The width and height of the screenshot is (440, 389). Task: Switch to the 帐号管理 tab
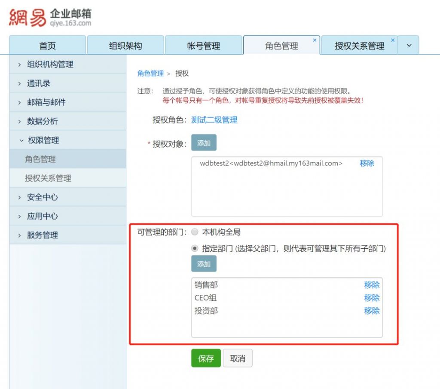[203, 45]
